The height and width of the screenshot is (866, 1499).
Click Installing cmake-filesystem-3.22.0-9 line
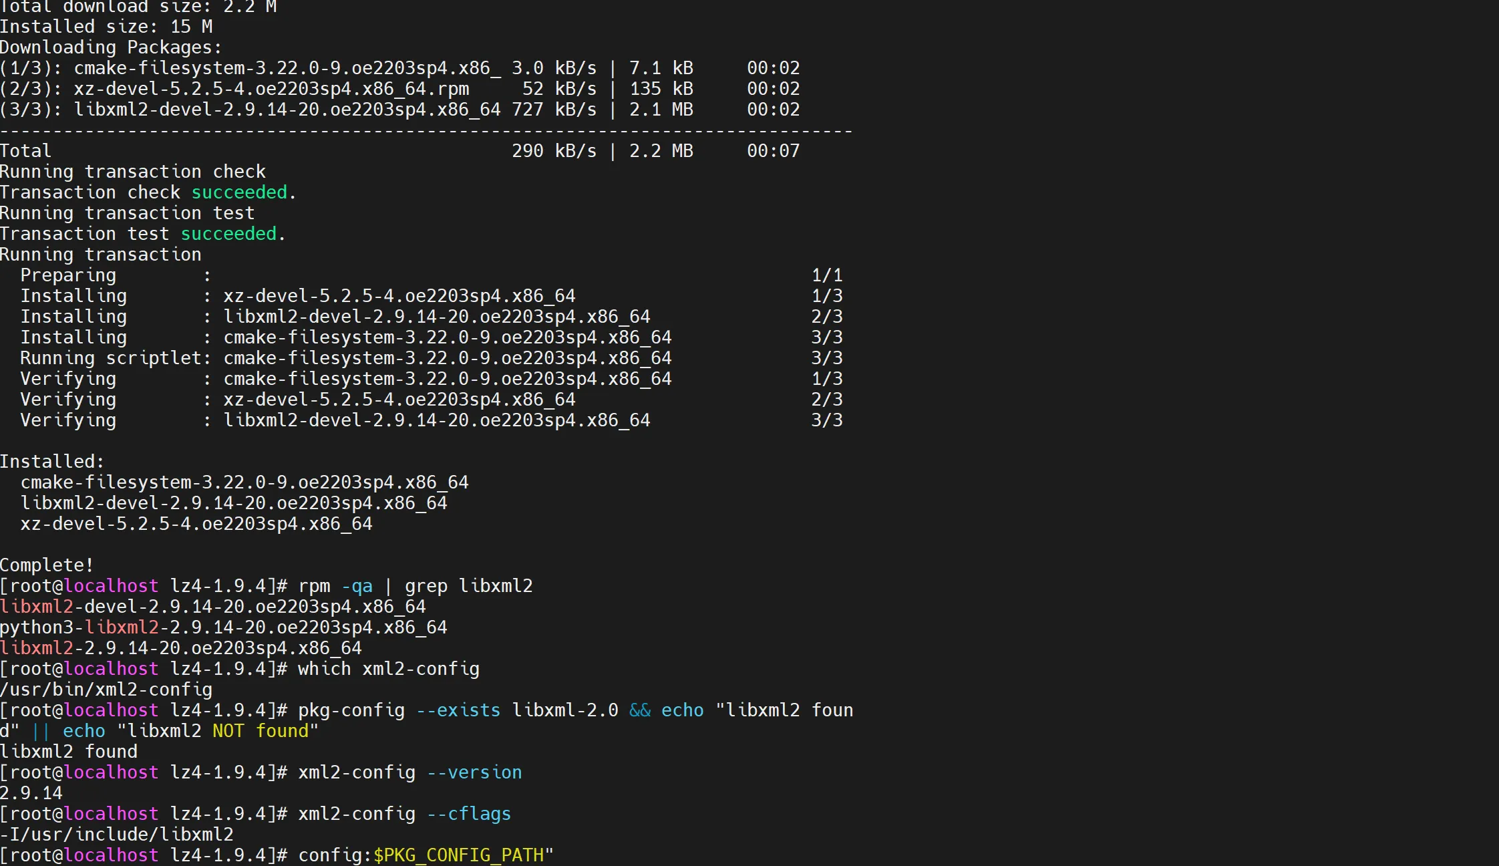pyautogui.click(x=432, y=337)
